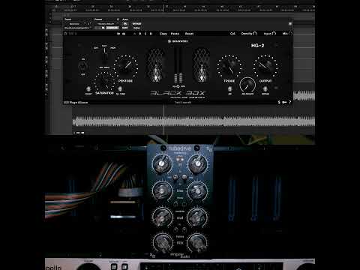360x270 pixels.
Task: Adjust the Air Amount knob
Action: [247, 85]
